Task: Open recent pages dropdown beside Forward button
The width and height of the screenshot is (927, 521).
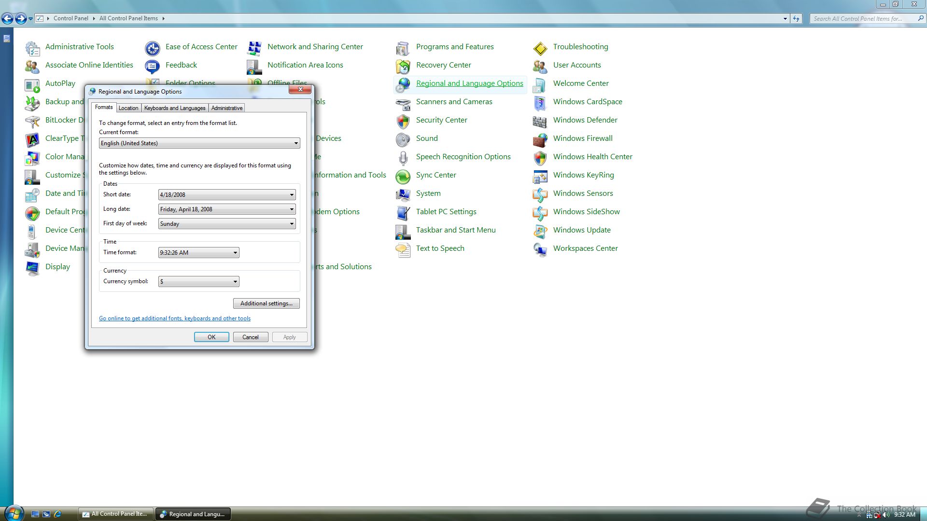Action: point(30,19)
